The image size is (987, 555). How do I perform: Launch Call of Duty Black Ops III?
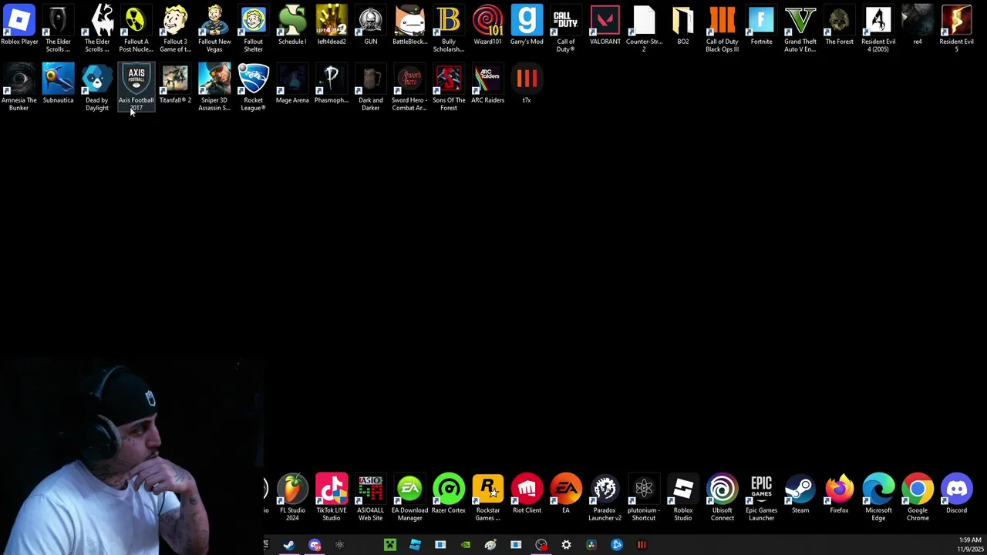pos(723,29)
